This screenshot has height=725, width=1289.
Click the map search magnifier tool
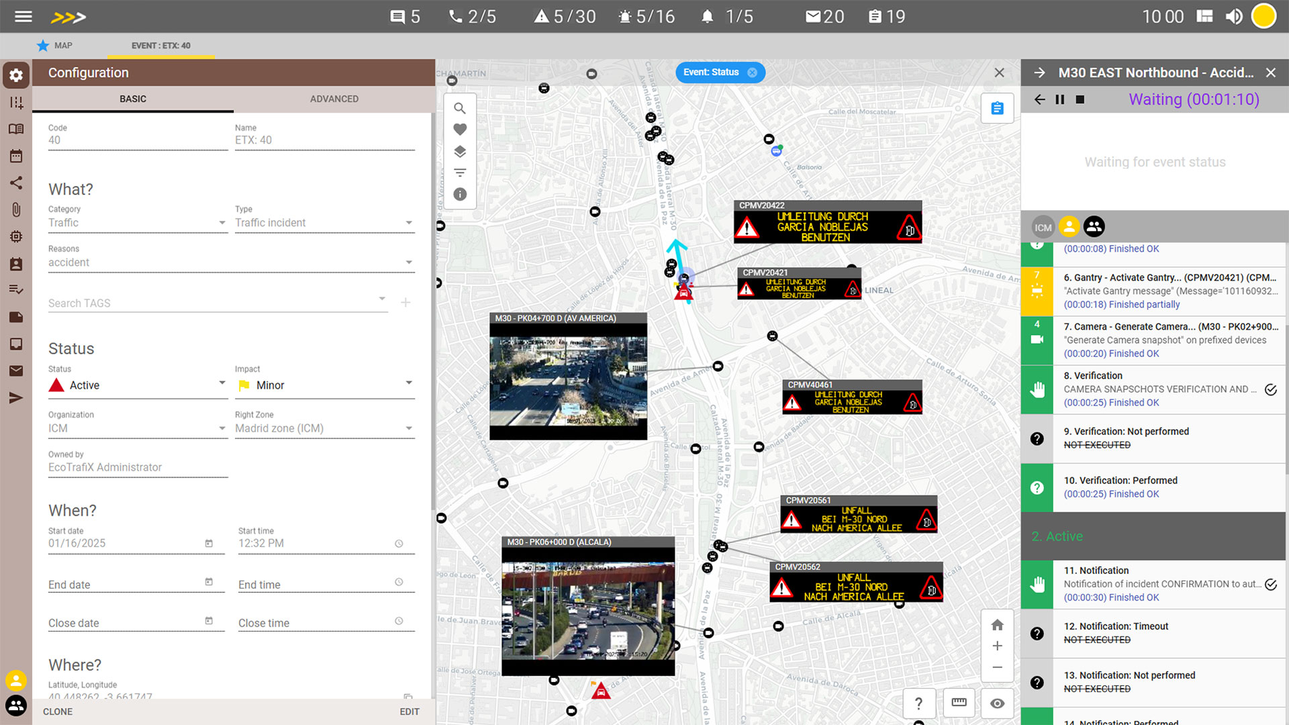point(460,108)
